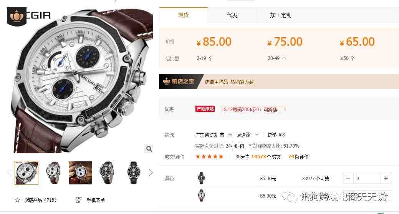This screenshot has width=399, height=214.
Task: Open the mobile order QR code icon
Action: 79,200
